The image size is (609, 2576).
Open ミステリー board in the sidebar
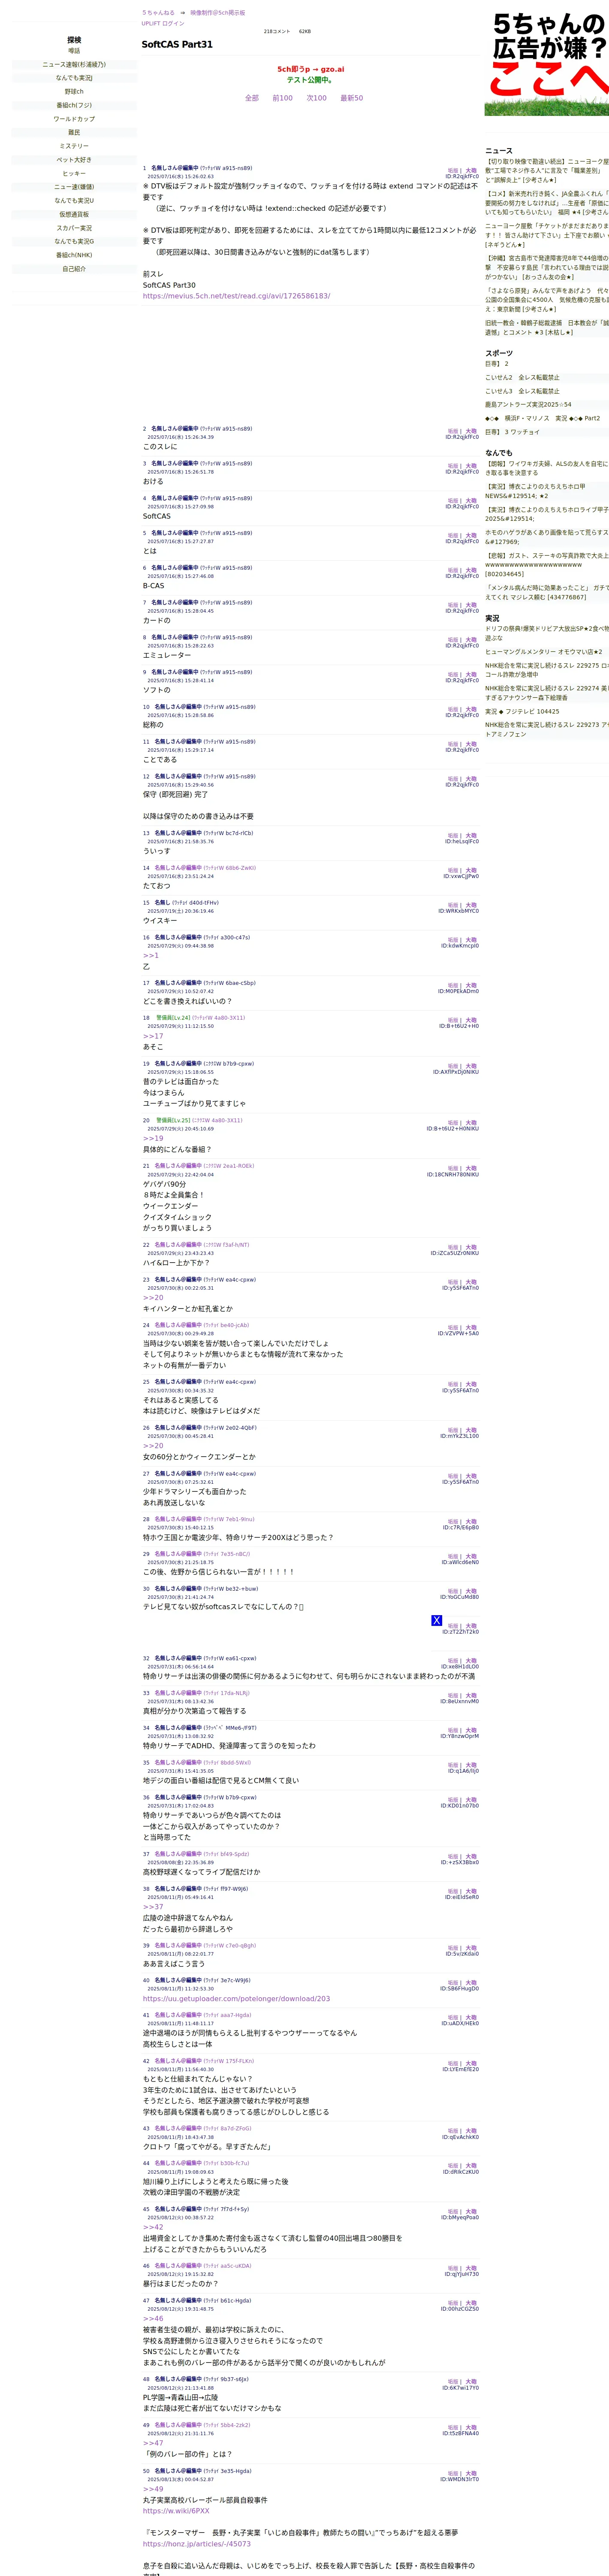tap(74, 146)
